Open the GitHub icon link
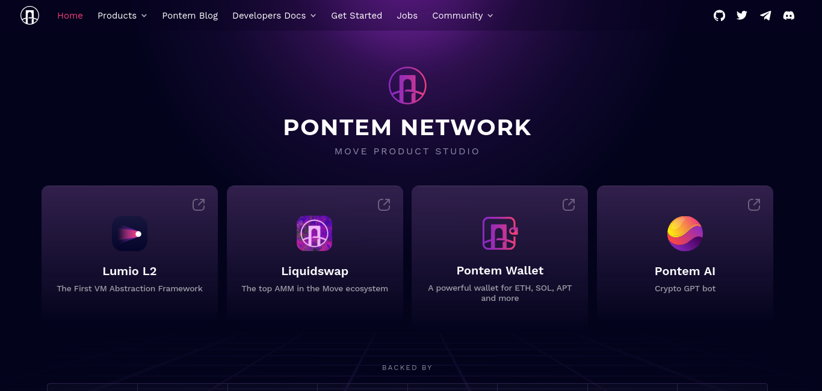 pyautogui.click(x=719, y=16)
